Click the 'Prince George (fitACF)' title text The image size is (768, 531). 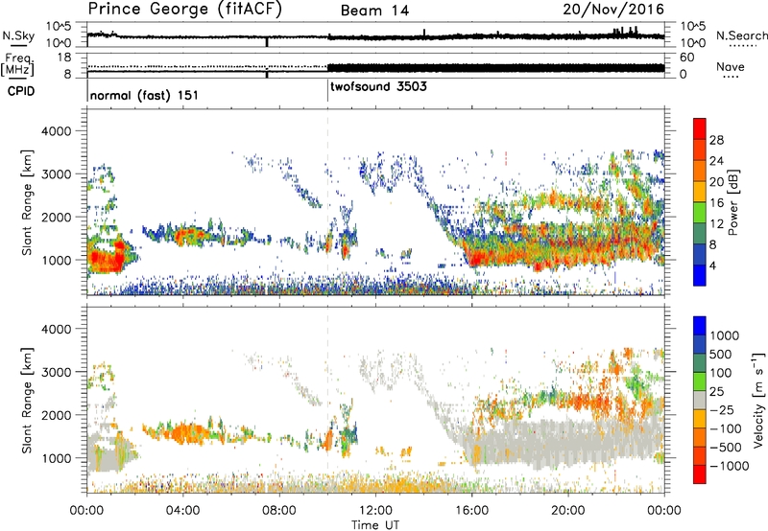[x=185, y=10]
